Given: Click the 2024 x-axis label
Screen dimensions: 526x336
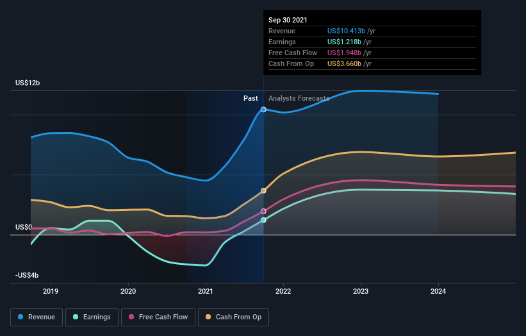Looking at the screenshot, I should point(438,291).
